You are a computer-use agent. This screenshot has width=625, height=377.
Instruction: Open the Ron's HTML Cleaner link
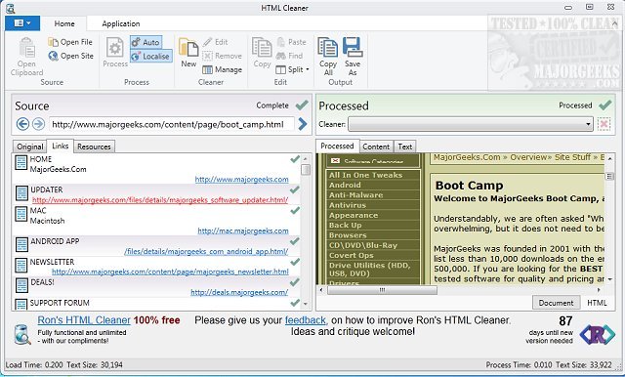click(x=84, y=320)
